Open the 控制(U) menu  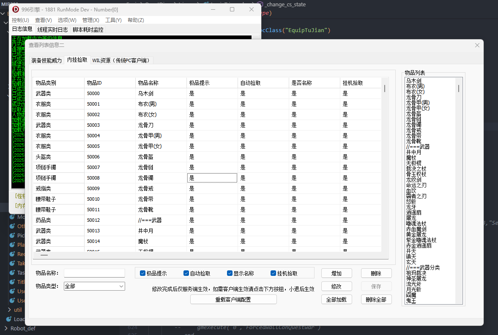(20, 20)
